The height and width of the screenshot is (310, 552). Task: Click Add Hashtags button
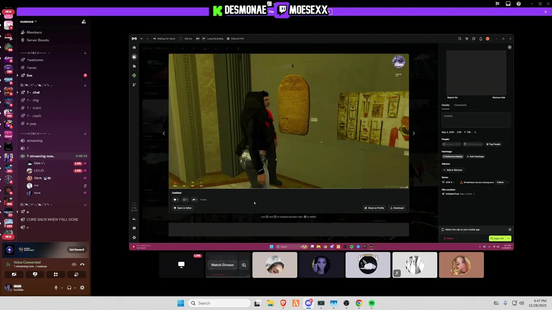475,156
